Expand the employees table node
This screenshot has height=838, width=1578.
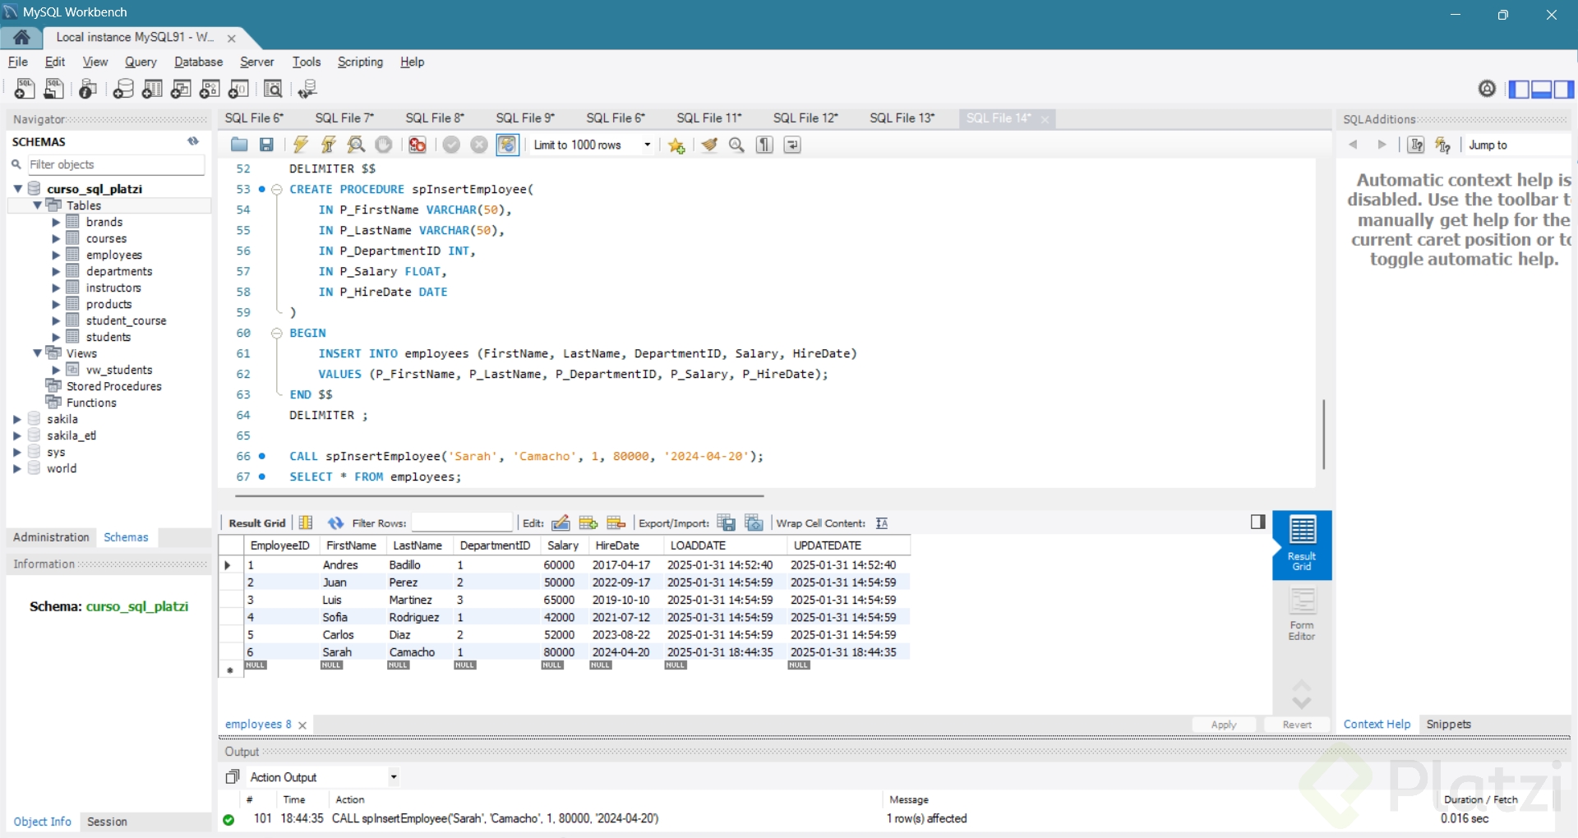click(56, 256)
